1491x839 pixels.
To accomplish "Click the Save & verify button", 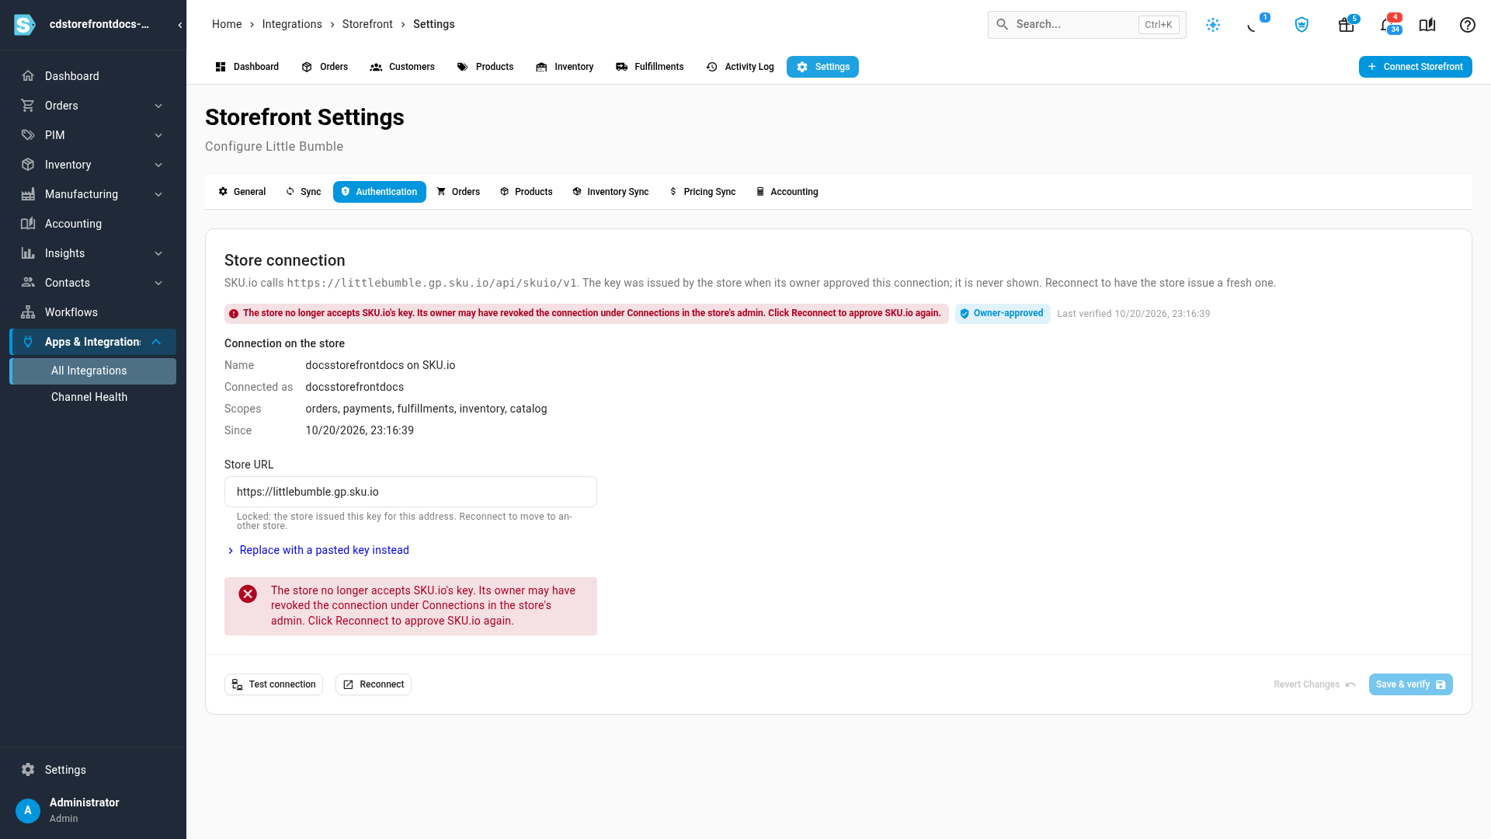I will tap(1410, 684).
